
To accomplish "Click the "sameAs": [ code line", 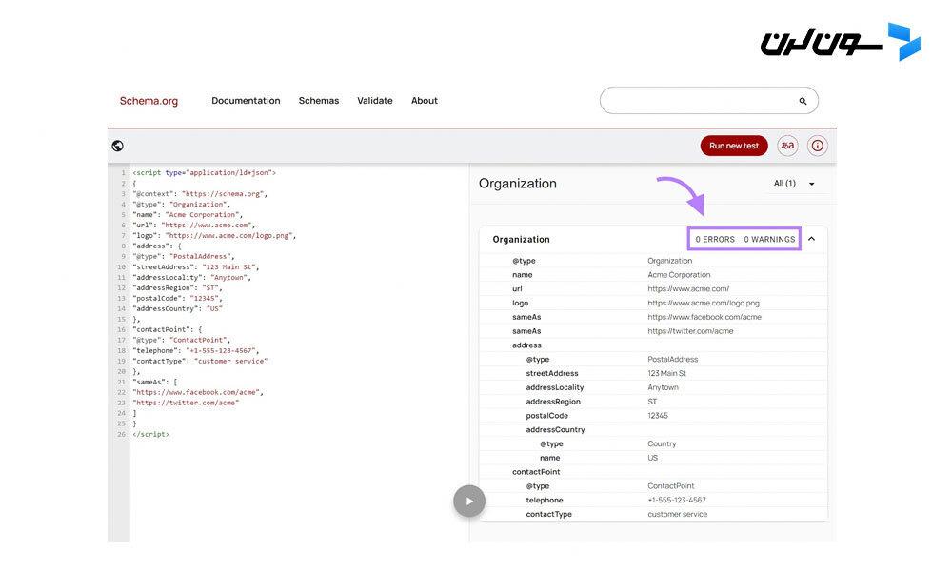I will coord(155,383).
